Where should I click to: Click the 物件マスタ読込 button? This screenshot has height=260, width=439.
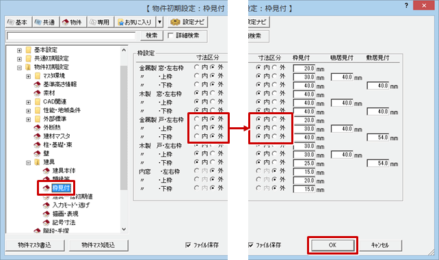[x=98, y=245]
